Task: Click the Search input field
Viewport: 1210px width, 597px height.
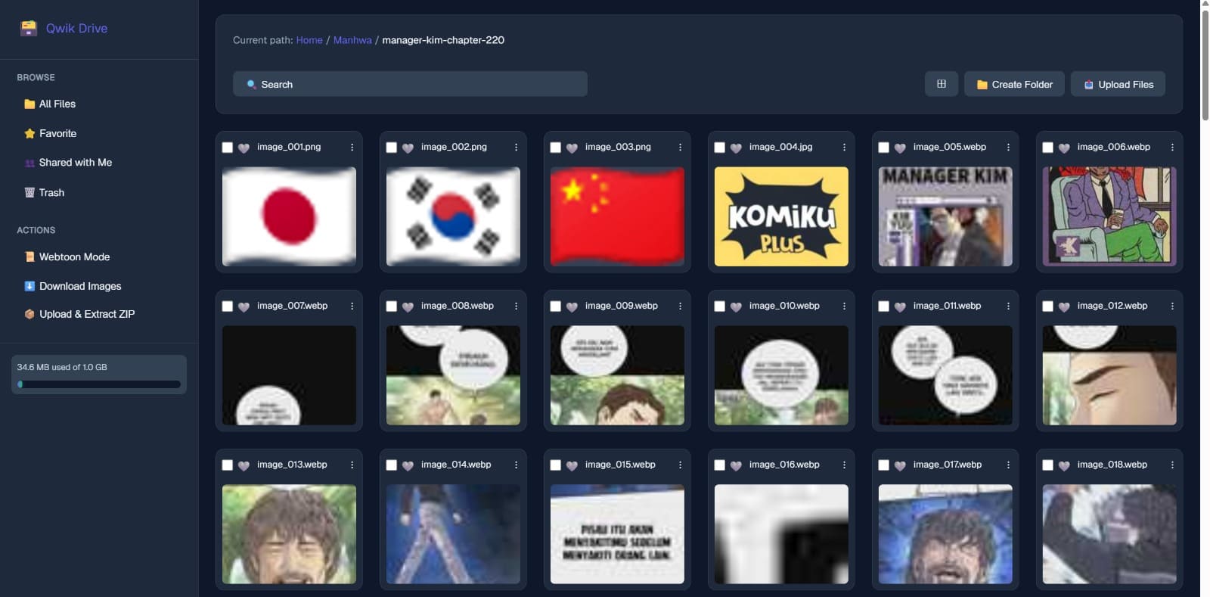Action: (410, 84)
